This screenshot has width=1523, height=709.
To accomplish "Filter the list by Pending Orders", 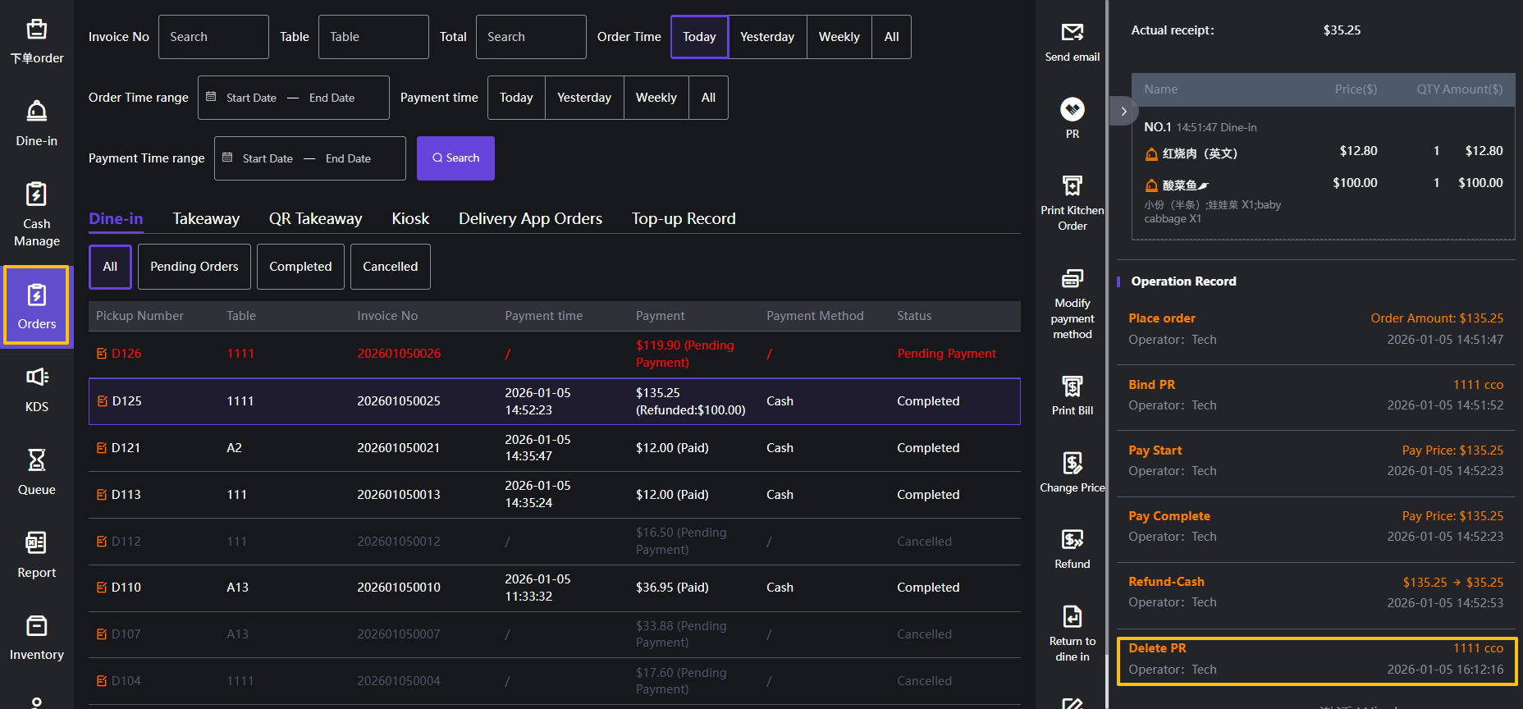I will (194, 267).
